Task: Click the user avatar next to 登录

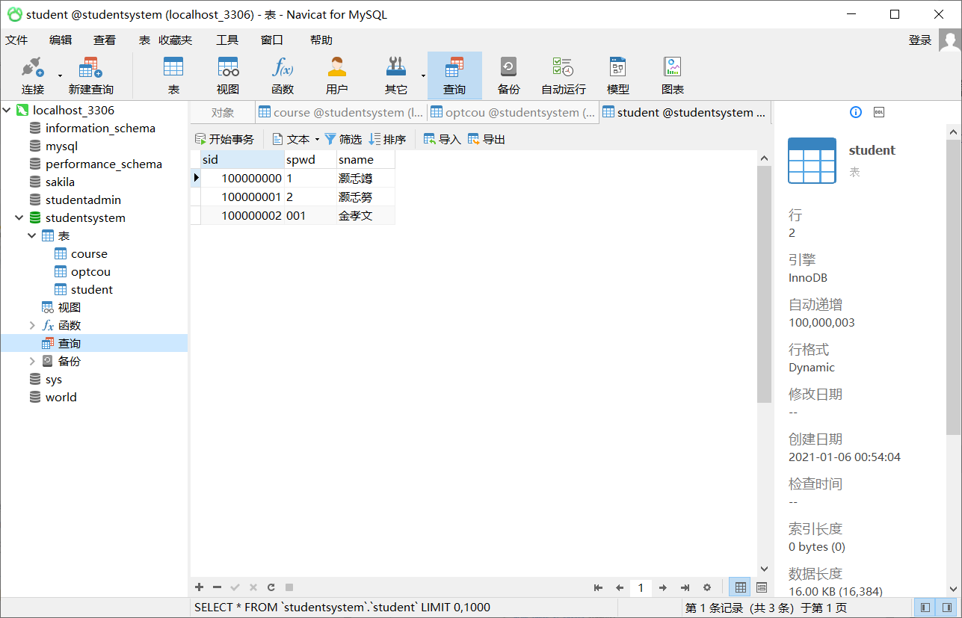Action: tap(949, 40)
